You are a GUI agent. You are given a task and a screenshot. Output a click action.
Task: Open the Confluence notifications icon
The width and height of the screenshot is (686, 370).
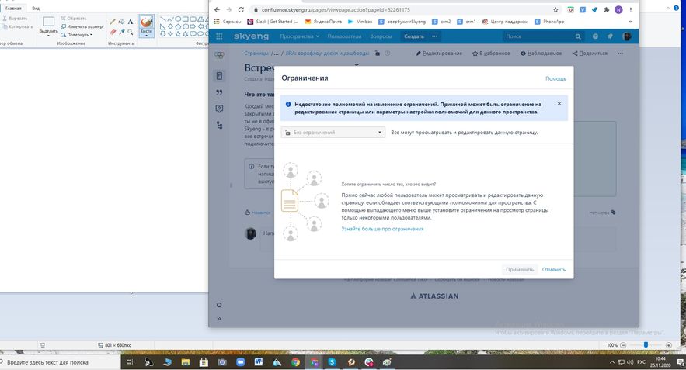610,36
